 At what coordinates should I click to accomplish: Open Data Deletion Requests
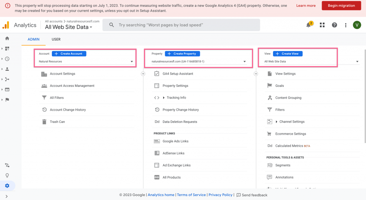pos(180,122)
